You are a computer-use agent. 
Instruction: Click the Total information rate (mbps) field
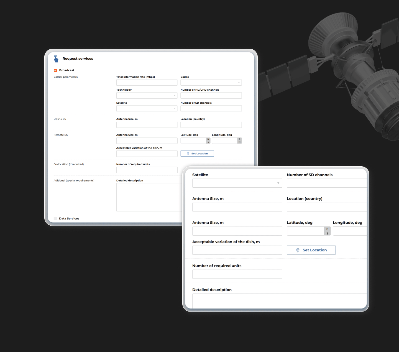(147, 83)
